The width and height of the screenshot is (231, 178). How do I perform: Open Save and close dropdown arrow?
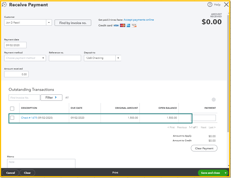226,173
